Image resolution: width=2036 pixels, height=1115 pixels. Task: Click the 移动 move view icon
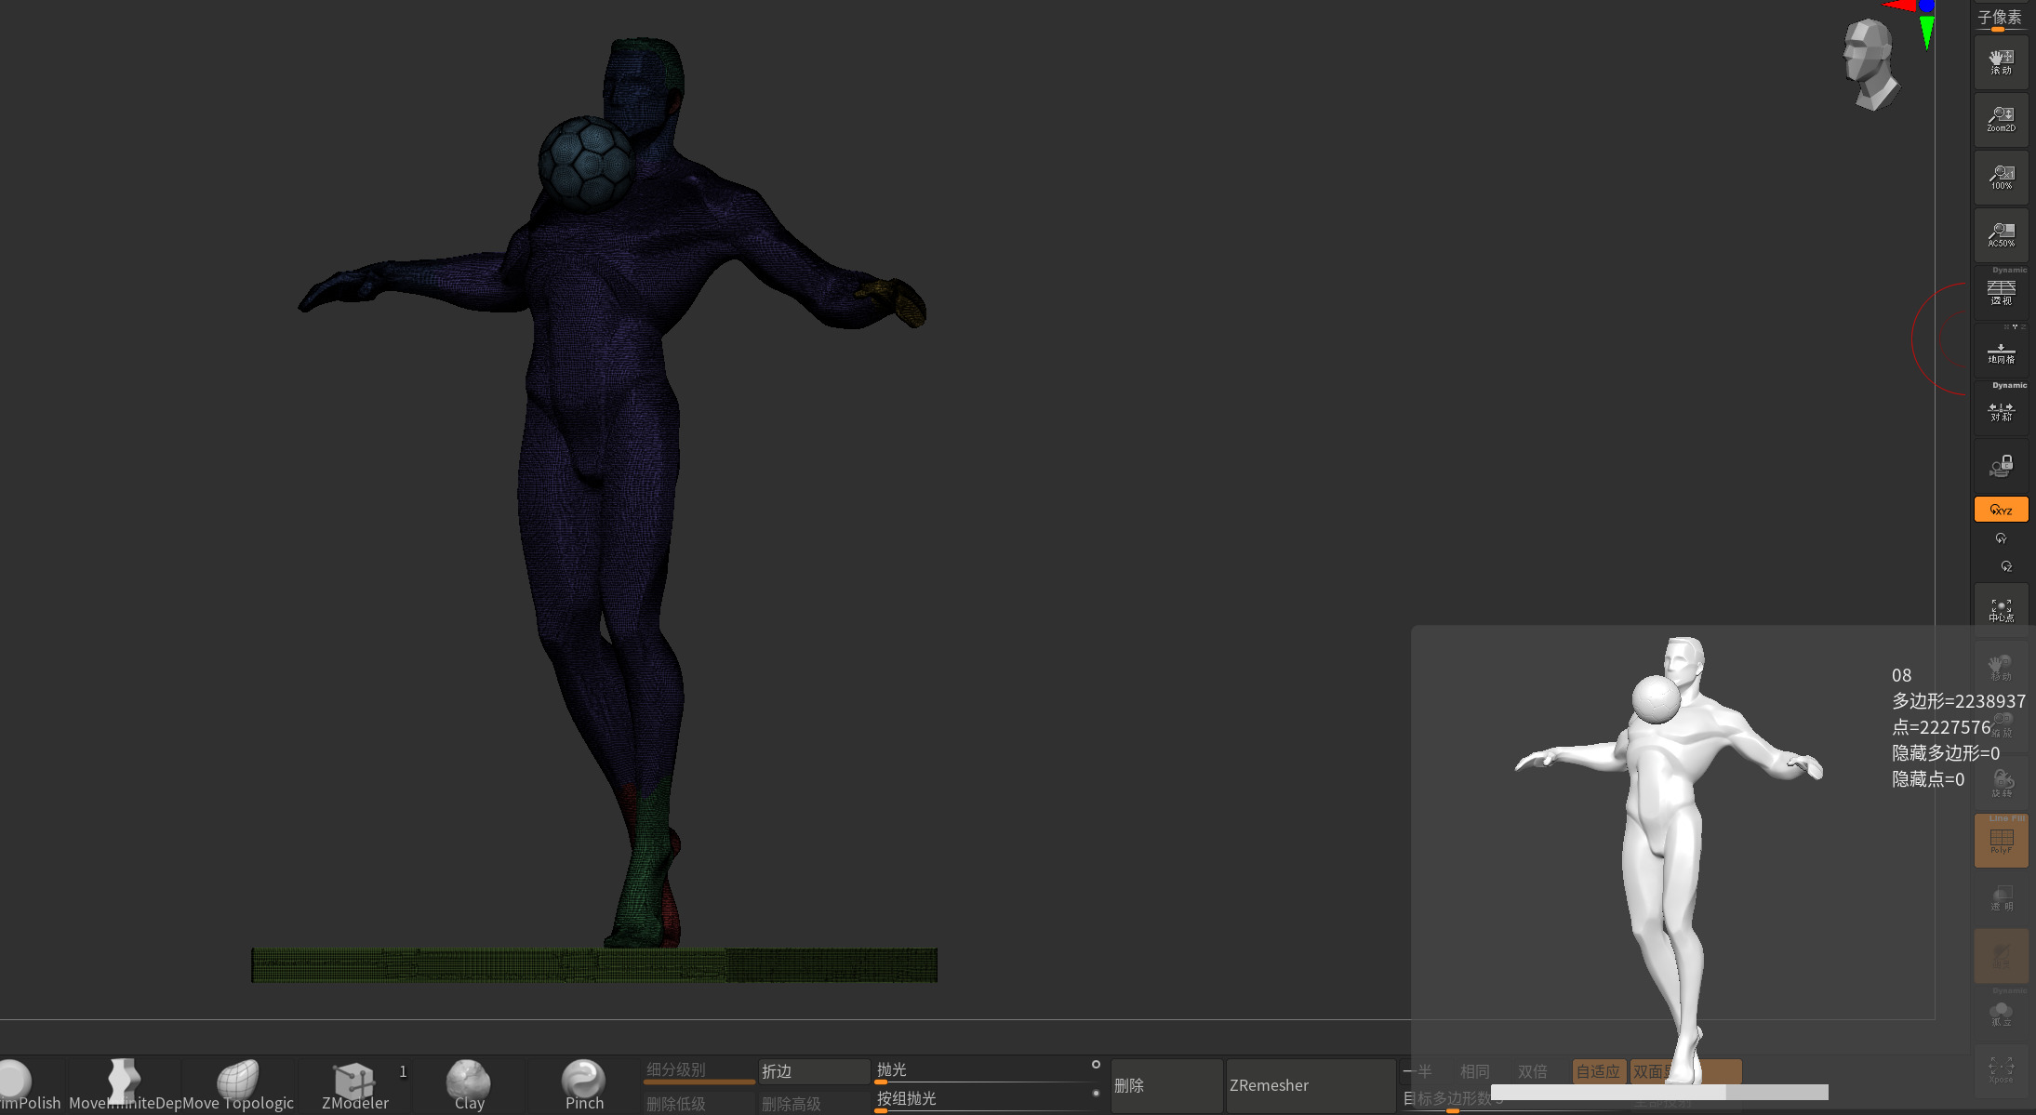point(2001,668)
